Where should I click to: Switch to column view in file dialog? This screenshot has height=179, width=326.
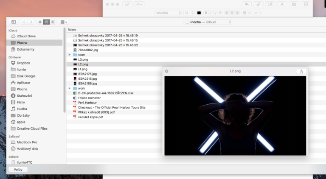click(53, 22)
